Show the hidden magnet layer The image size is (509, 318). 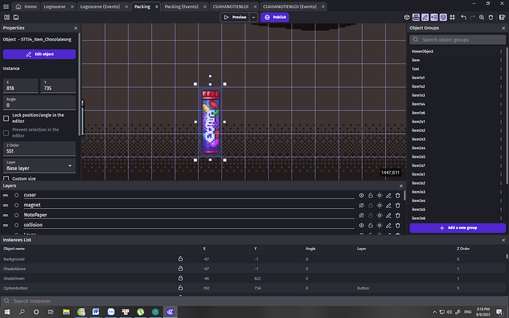(x=361, y=205)
